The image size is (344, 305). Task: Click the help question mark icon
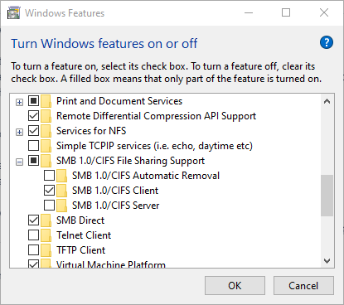click(327, 42)
